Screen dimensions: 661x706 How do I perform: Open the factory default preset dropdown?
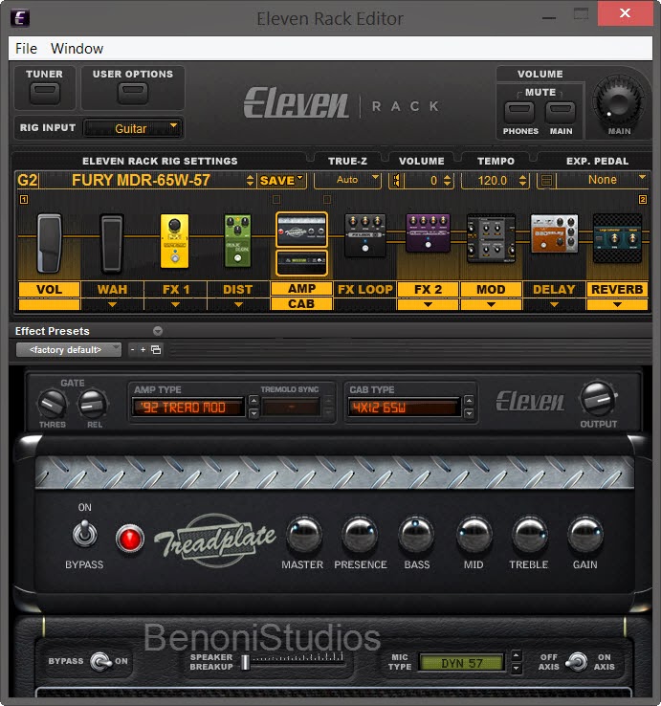tap(69, 350)
